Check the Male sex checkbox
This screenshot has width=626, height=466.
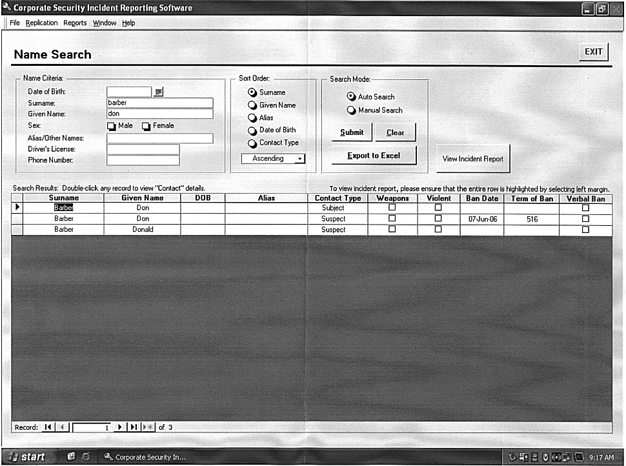pos(111,127)
